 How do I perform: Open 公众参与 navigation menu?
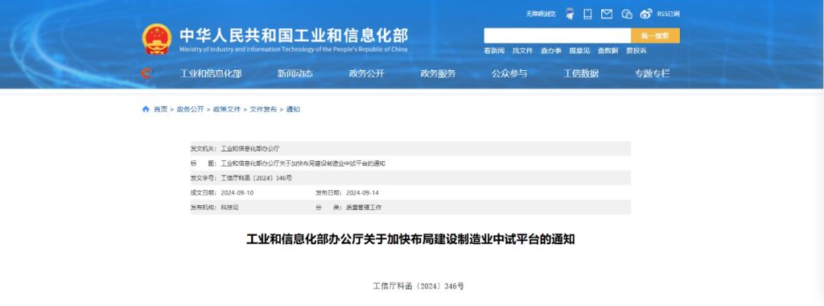tap(510, 73)
